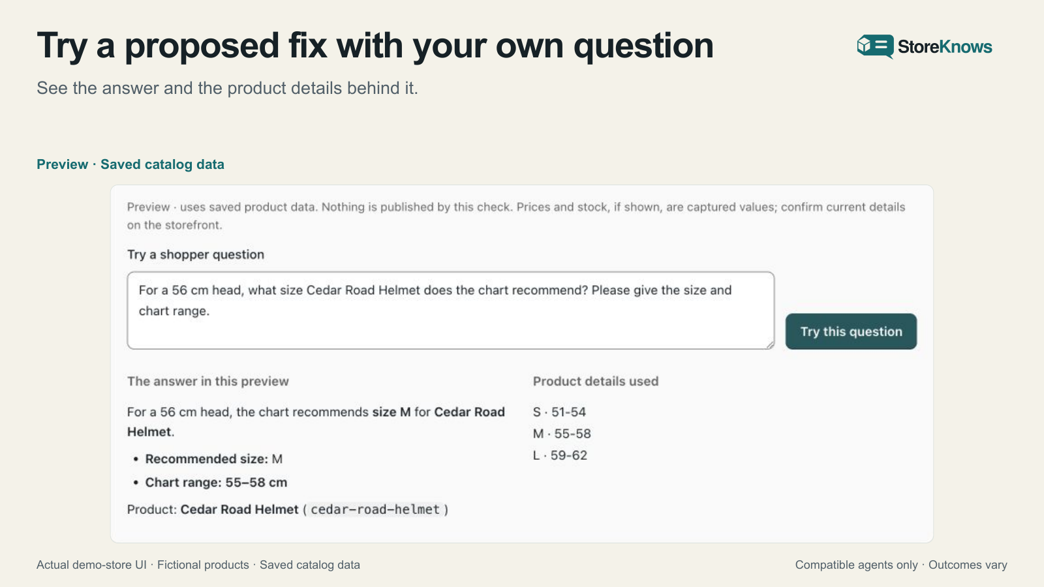Viewport: 1044px width, 587px height.
Task: Click the StoreKnows brand name text
Action: (945, 47)
